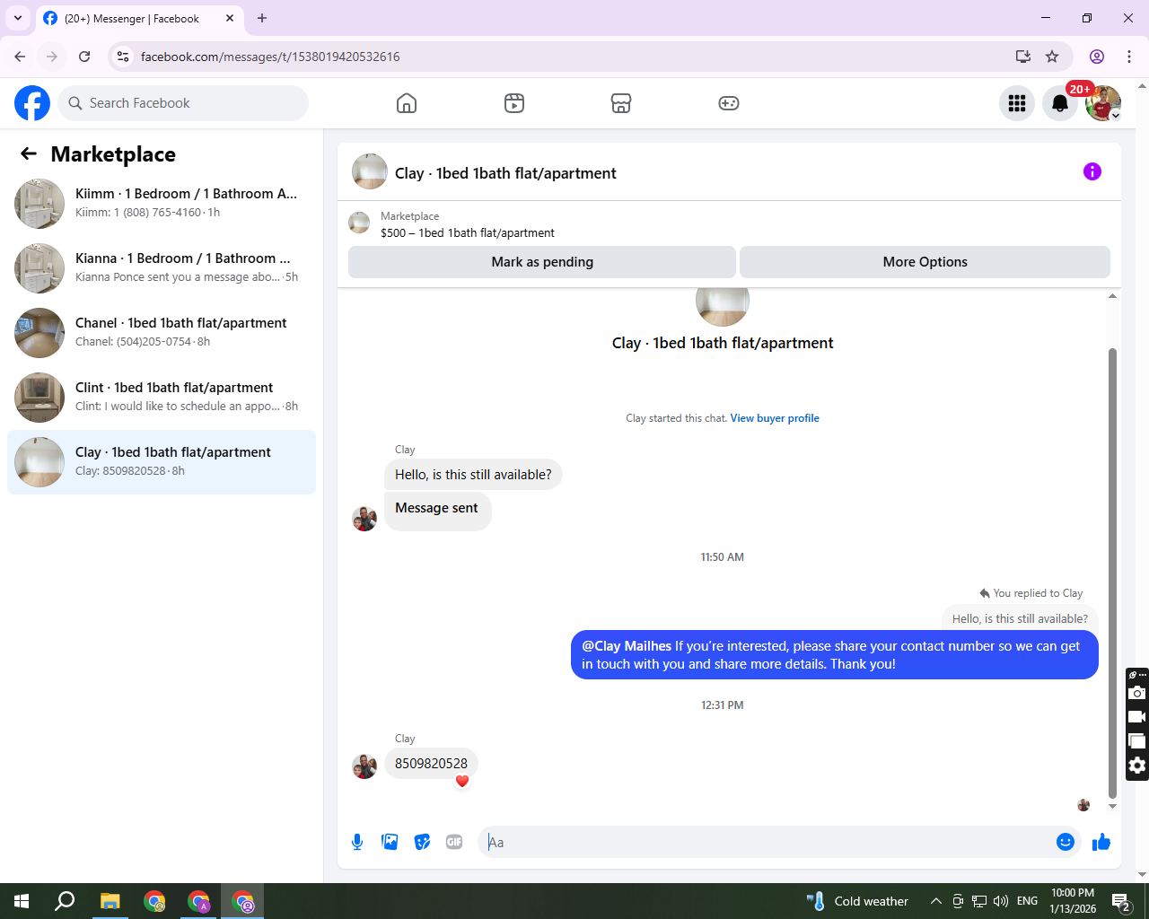Choose a sticker from the sticker icon

422,842
